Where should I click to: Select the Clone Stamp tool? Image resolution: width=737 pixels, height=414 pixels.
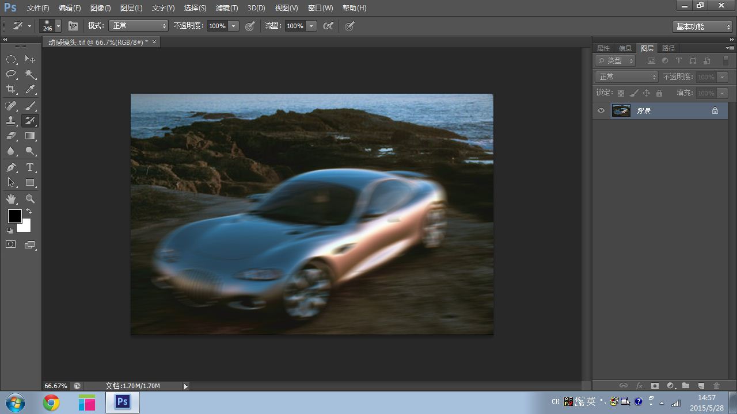(11, 121)
